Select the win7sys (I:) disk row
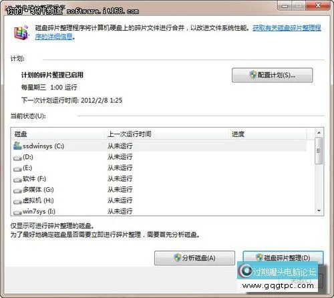Viewport: 334px width, 298px height. (160, 211)
